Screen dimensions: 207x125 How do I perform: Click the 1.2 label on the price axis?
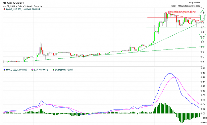pyautogui.click(x=203, y=8)
